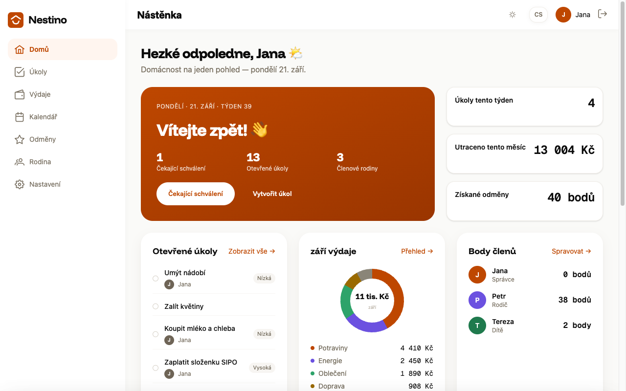Viewport: 626px width, 391px height.
Task: Mark Umýt nádobí task as done
Action: tap(156, 279)
